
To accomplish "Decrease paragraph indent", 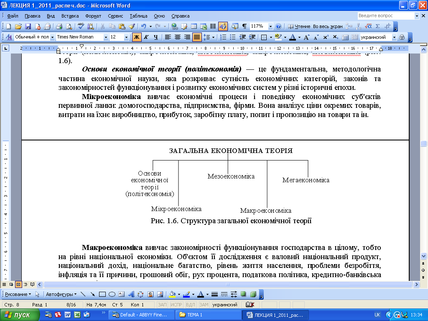I will click(x=242, y=37).
